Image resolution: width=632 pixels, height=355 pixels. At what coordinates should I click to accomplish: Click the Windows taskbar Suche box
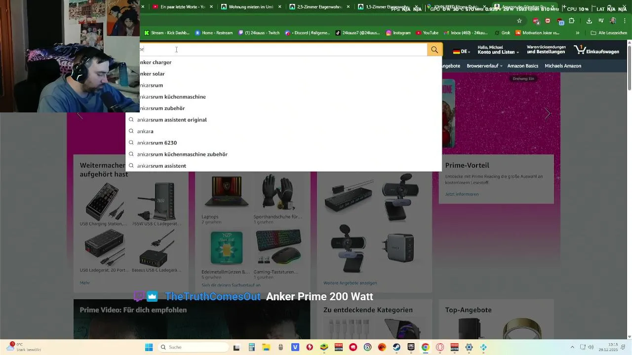[x=193, y=347]
